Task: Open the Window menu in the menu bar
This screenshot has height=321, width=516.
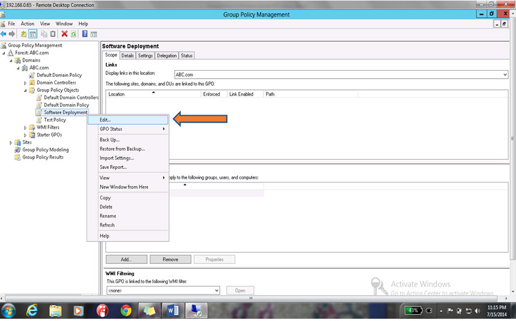Action: click(x=64, y=24)
